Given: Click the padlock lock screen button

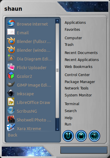Looking at the screenshot, I should [x=81, y=136].
